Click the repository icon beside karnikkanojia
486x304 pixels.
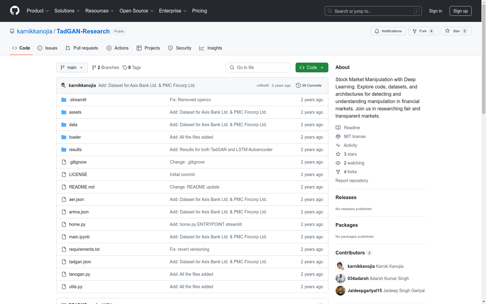[12, 31]
